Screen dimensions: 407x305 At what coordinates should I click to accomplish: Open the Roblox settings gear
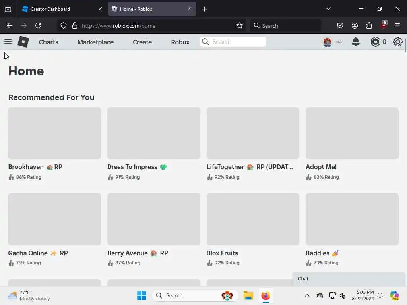click(x=397, y=42)
